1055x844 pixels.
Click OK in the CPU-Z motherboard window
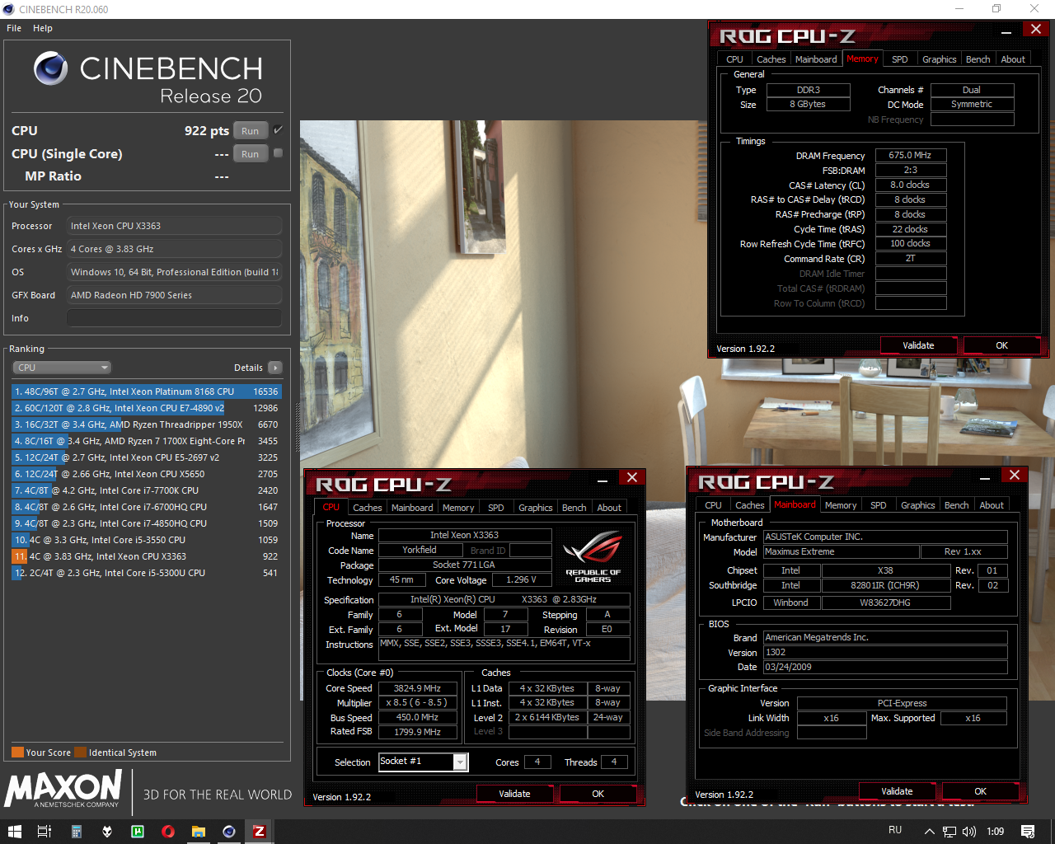click(980, 791)
